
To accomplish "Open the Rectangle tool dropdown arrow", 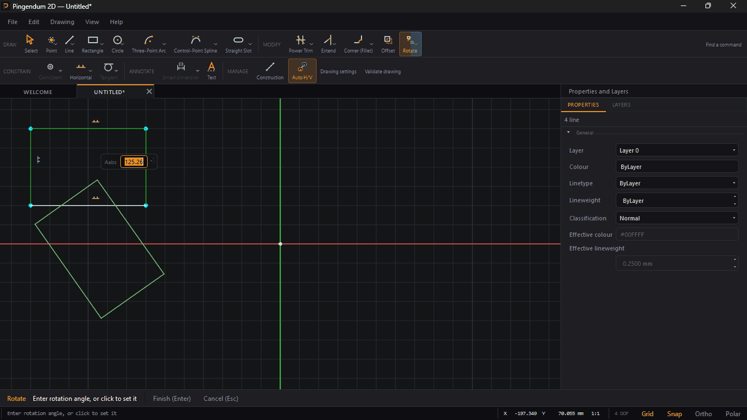I will pyautogui.click(x=102, y=44).
